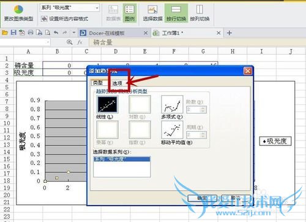The width and height of the screenshot is (306, 222).
Task: Select the highlighted series in 选择数据系列 list
Action: (122, 159)
